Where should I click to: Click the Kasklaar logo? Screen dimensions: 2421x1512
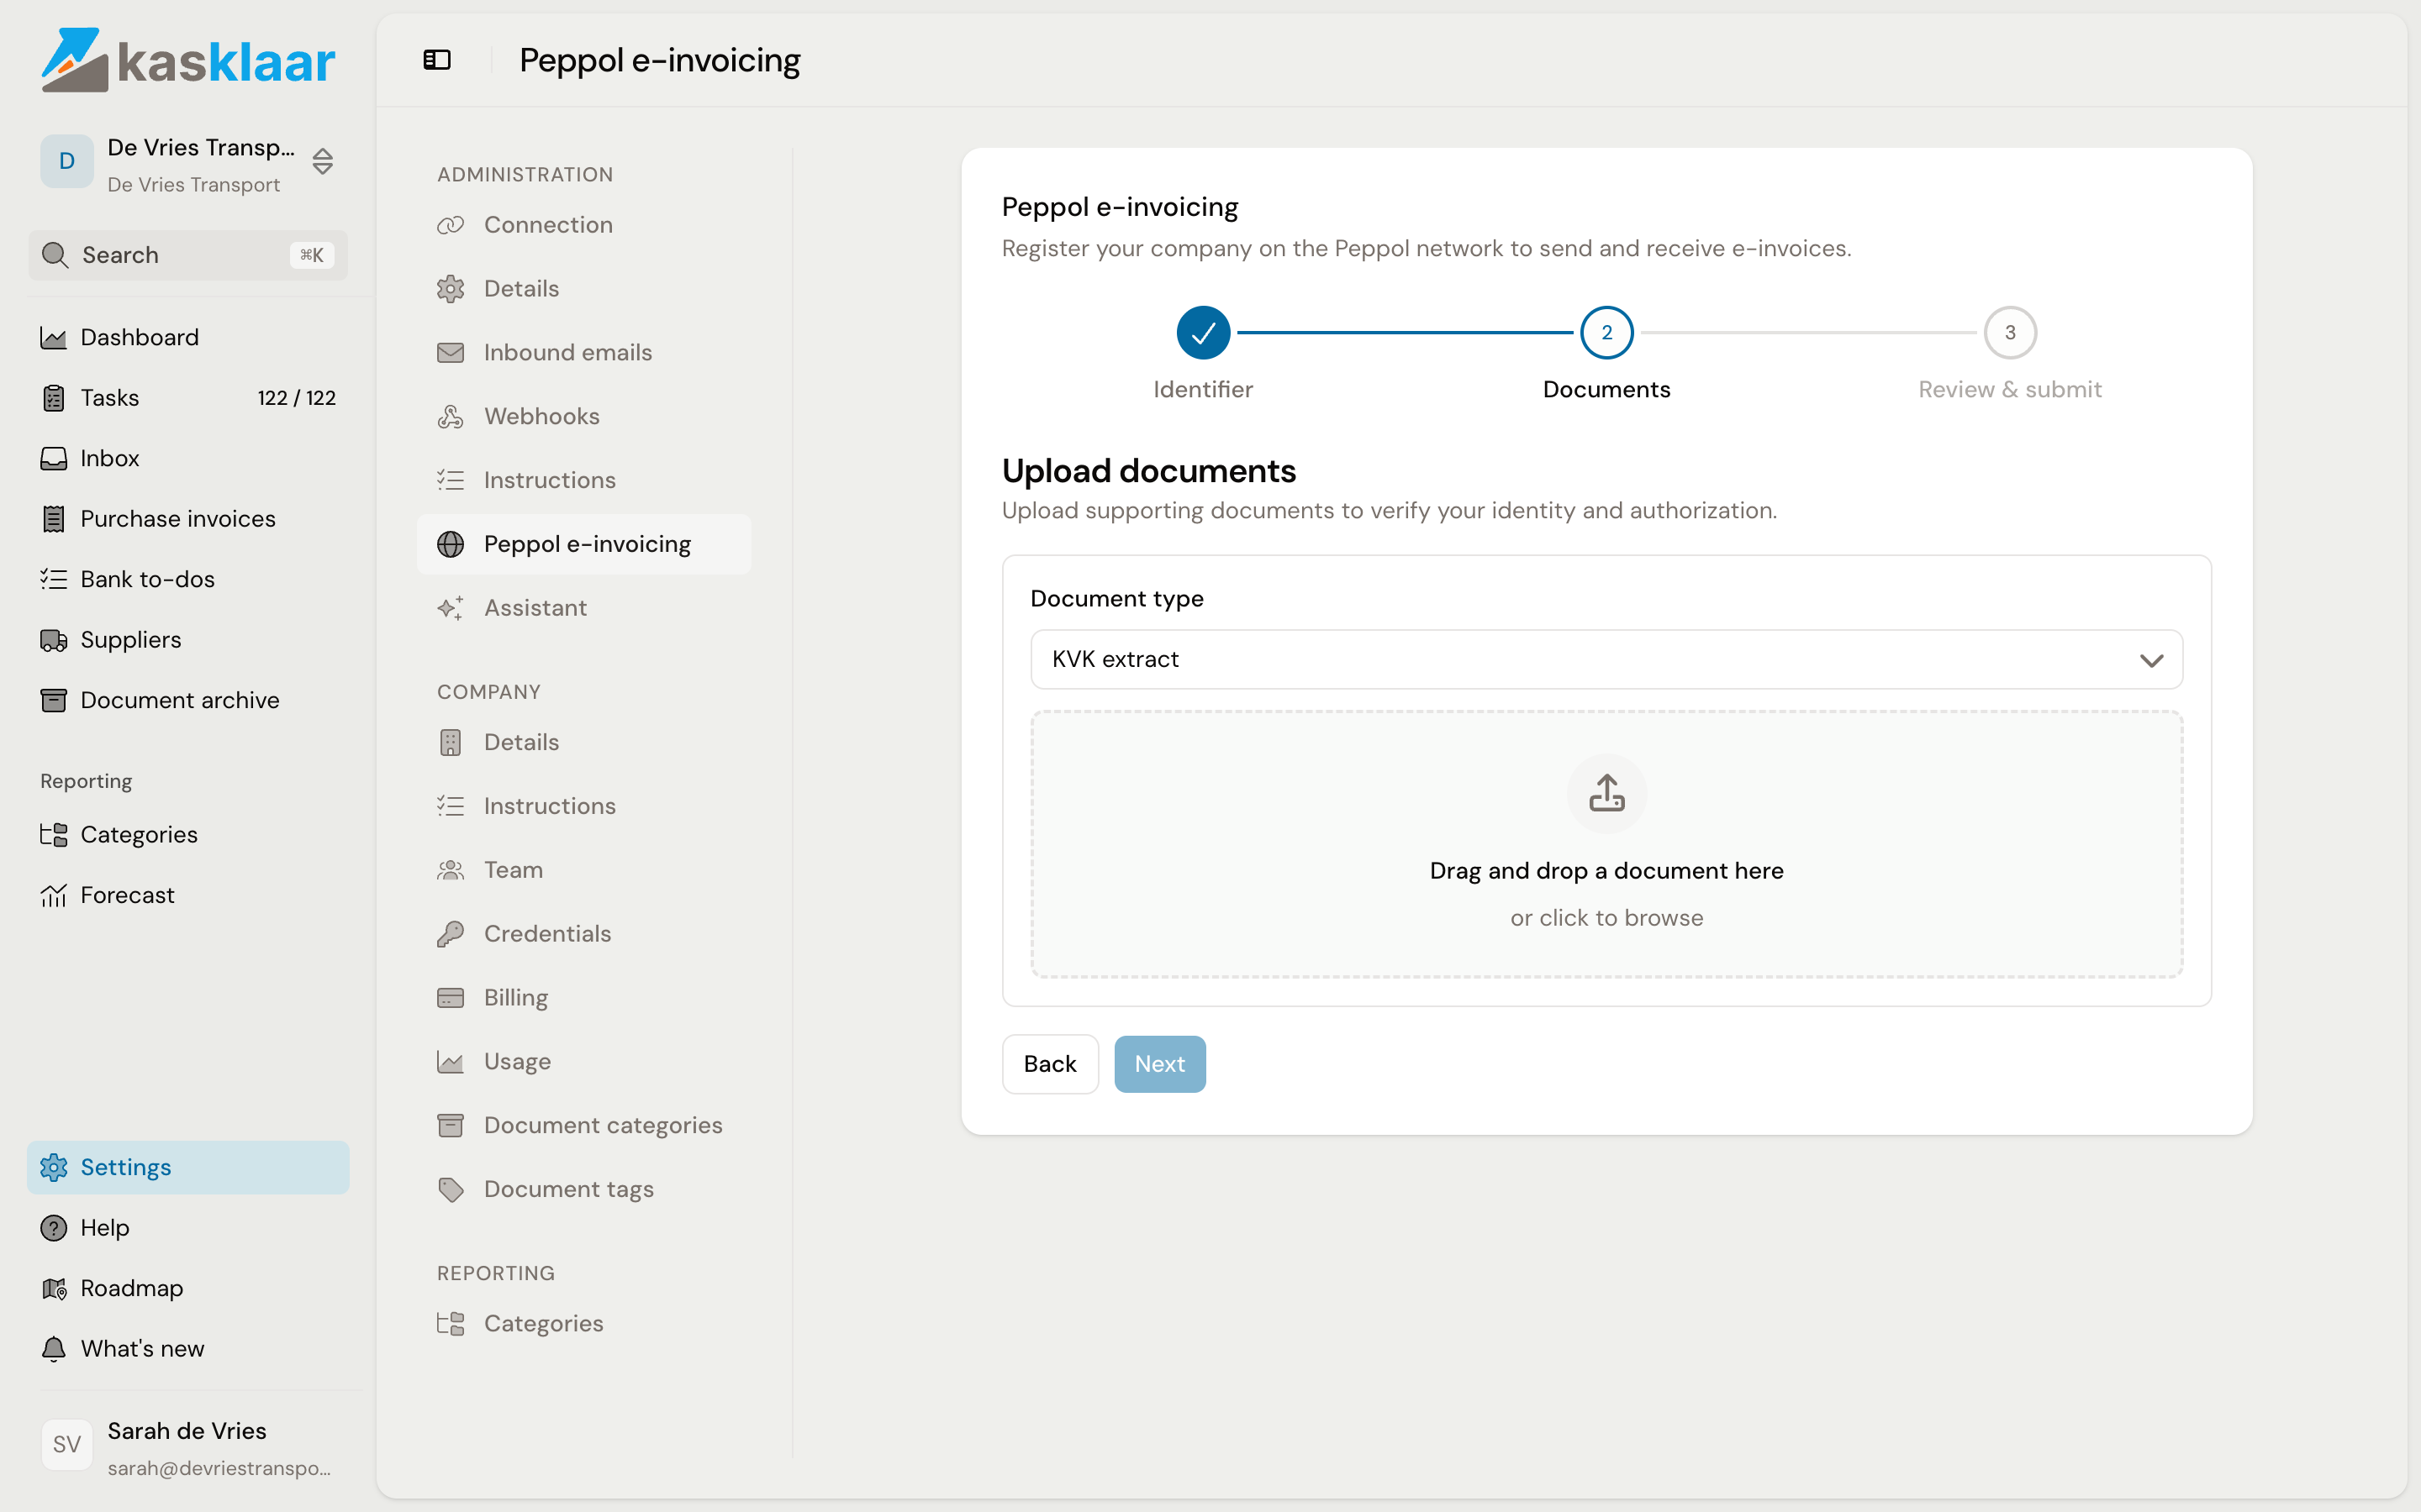(188, 60)
